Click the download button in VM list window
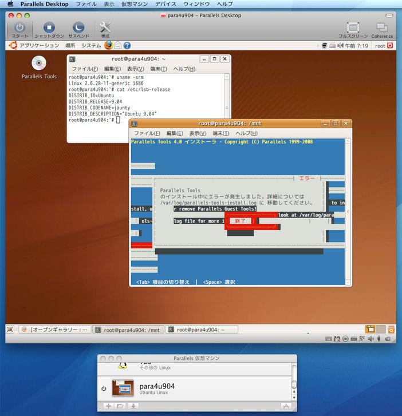The image size is (402, 416). click(x=133, y=406)
